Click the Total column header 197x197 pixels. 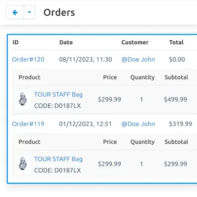coord(176,42)
